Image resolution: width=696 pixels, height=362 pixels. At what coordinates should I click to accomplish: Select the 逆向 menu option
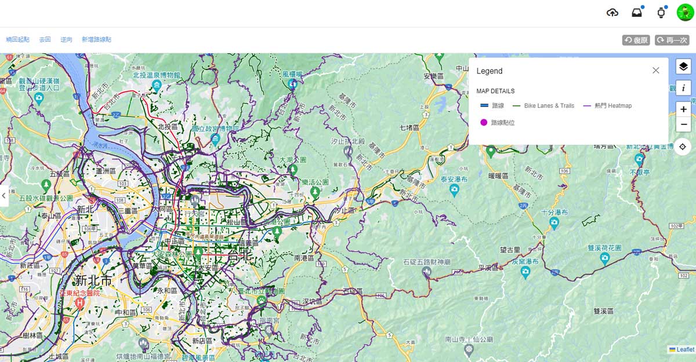[x=67, y=39]
